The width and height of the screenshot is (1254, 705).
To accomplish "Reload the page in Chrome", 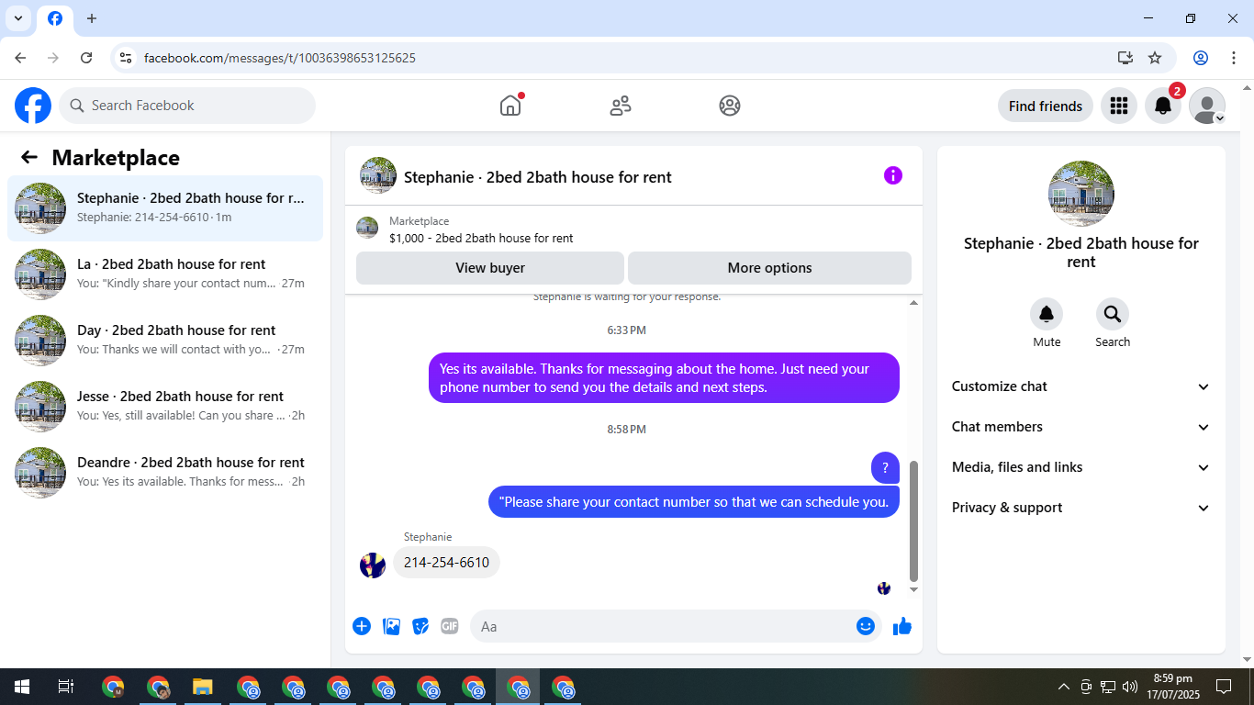I will tap(86, 58).
